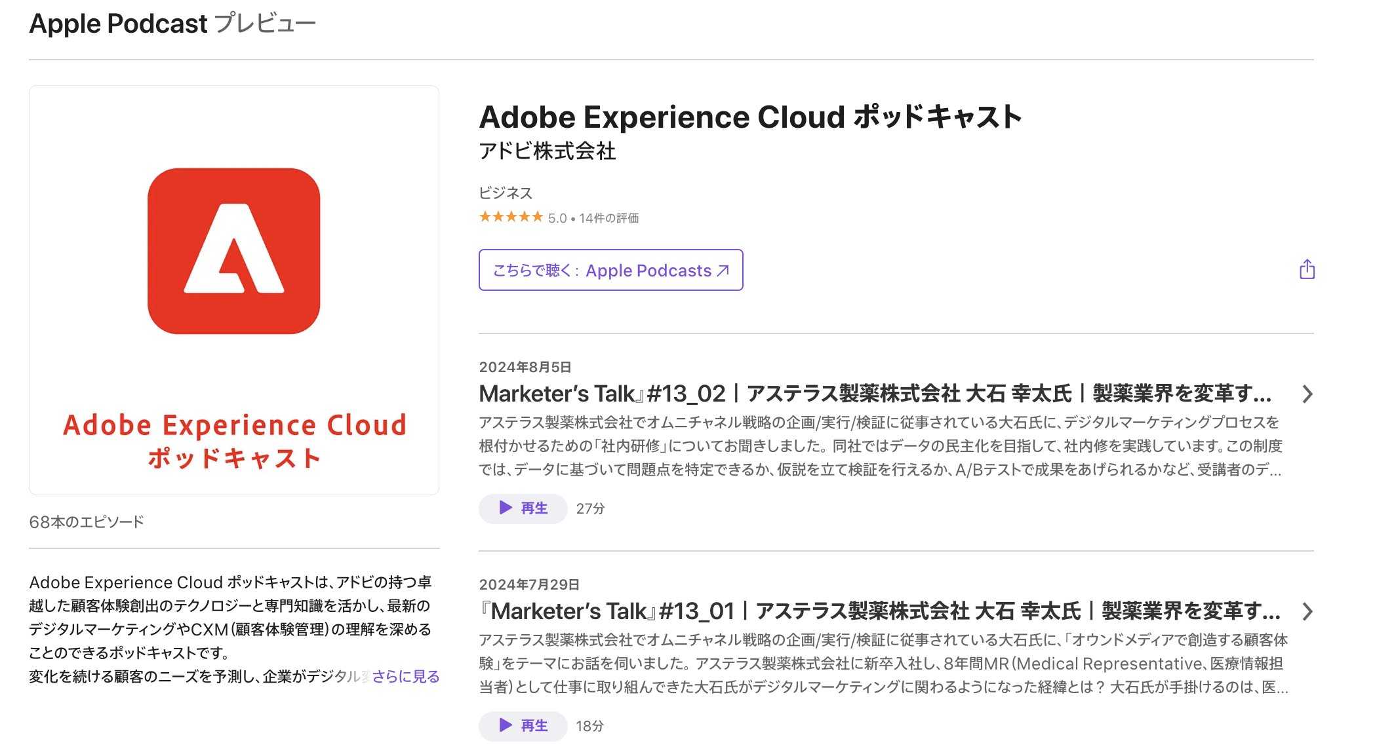
Task: Open episode title Marketer's Talk #13_02
Action: click(875, 394)
